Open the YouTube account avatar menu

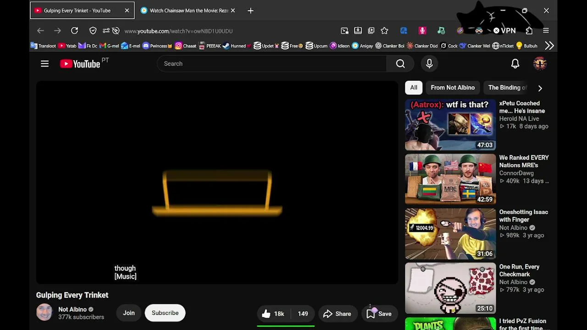tap(540, 64)
